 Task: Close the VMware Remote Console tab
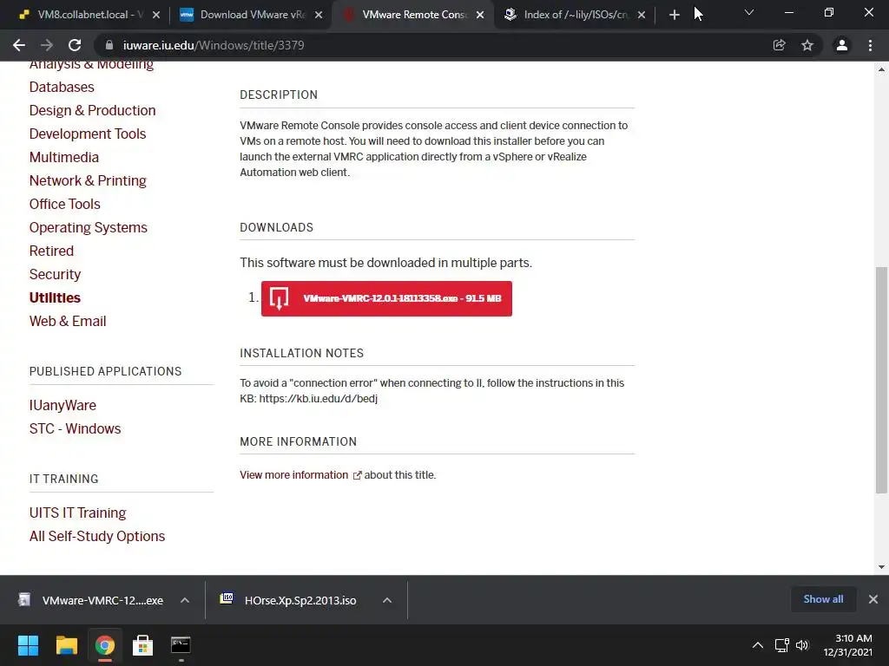click(x=480, y=15)
